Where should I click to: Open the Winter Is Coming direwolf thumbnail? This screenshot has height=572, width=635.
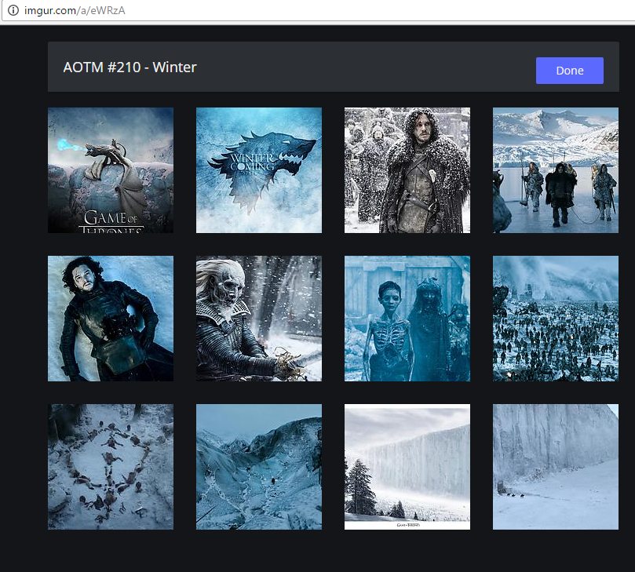[x=259, y=170]
